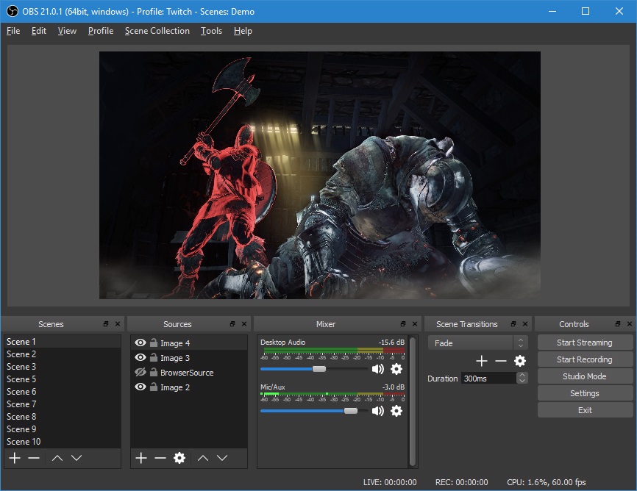
Task: Move source up in Sources list
Action: coord(203,458)
